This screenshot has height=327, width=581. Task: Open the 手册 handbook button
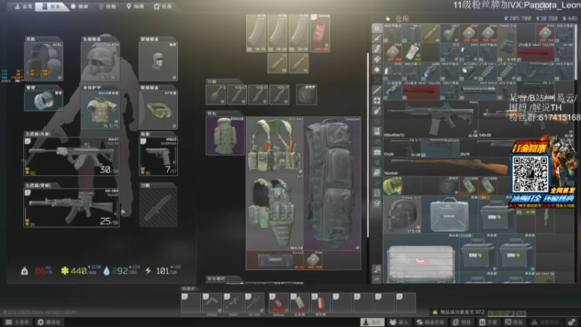click(488, 322)
